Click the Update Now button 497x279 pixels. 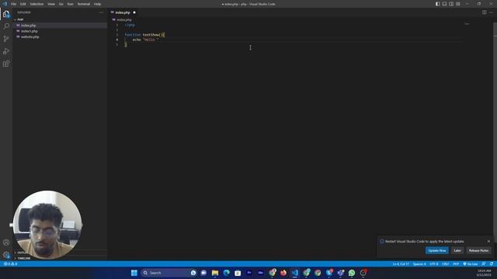436,250
